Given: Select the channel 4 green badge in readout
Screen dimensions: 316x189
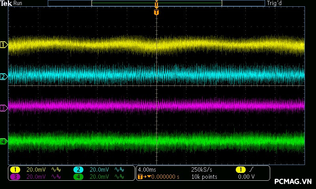Looking at the screenshot, I should pyautogui.click(x=78, y=177).
